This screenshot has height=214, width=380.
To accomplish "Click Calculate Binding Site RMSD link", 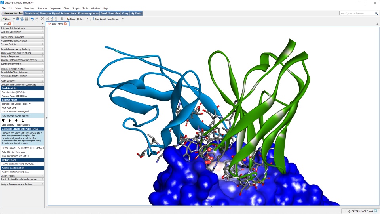I will [15, 156].
